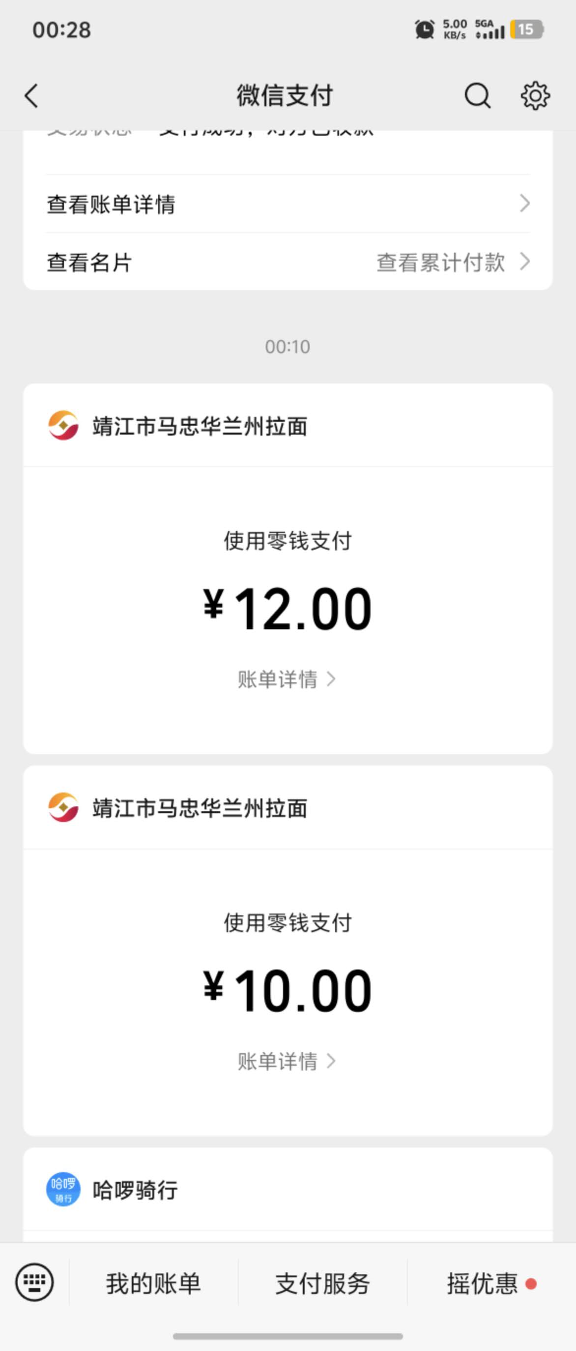Expand 查看账单详情 row chevron

tap(524, 203)
